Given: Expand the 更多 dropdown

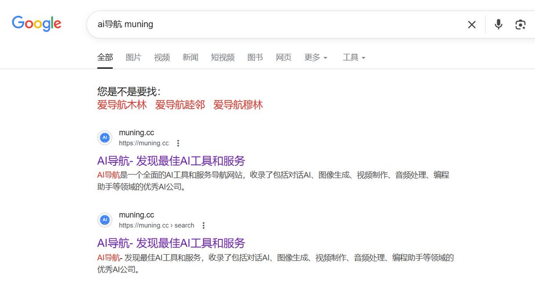Looking at the screenshot, I should (x=316, y=57).
